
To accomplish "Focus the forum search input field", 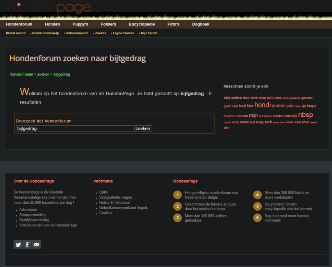I will pyautogui.click(x=74, y=128).
